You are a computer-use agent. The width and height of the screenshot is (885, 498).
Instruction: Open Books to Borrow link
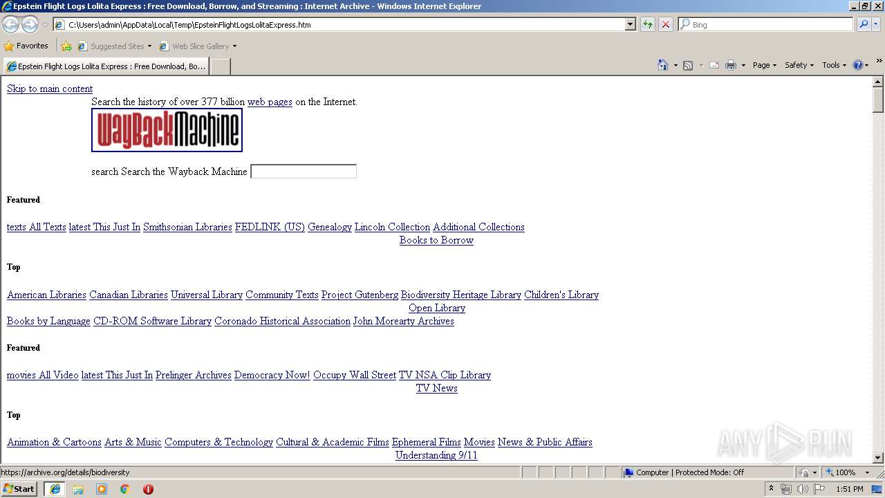click(x=436, y=240)
